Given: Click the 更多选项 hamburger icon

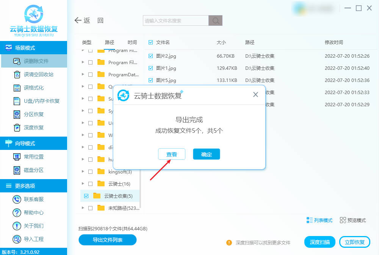Looking at the screenshot, I should 9,186.
